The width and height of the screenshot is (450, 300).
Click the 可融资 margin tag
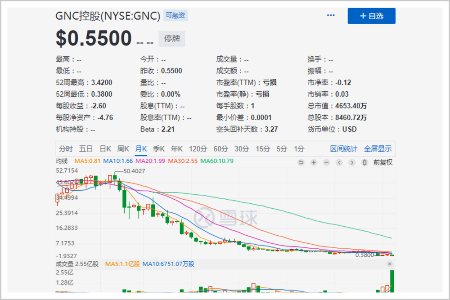click(175, 15)
